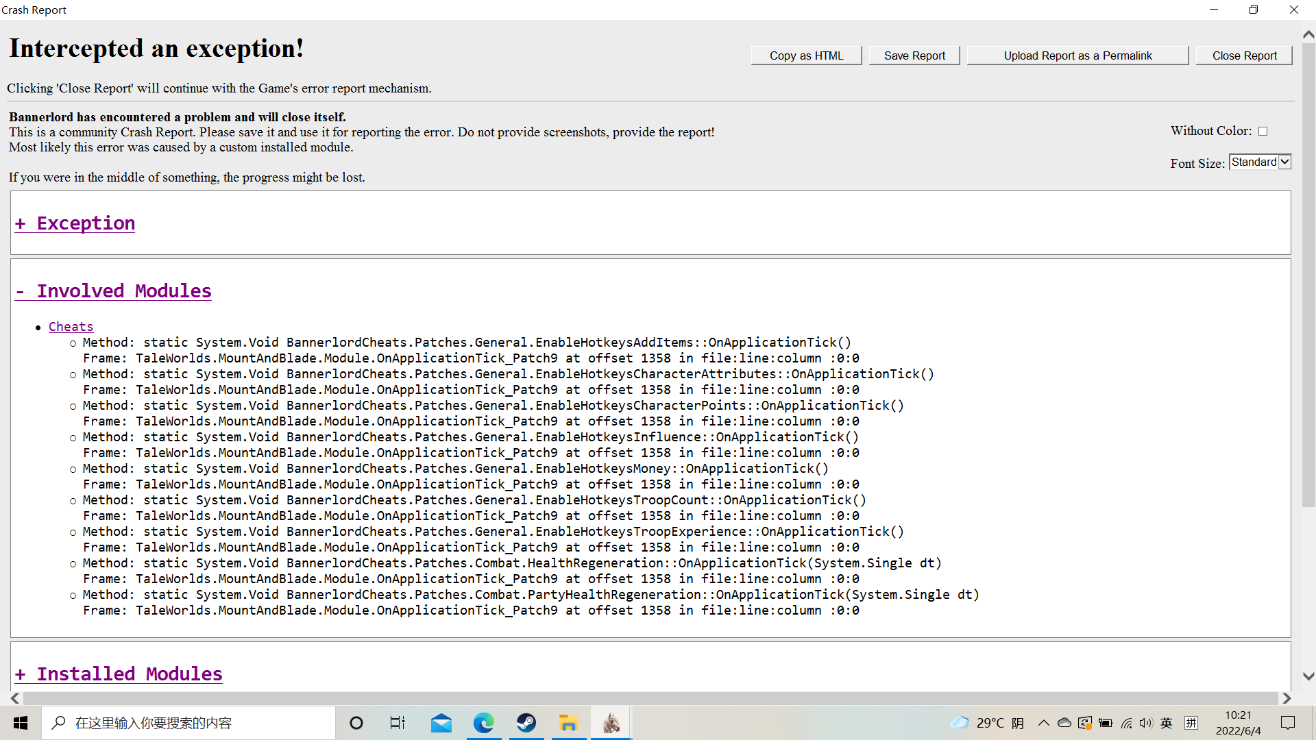Open the weather widget showing 29°C

(x=987, y=723)
